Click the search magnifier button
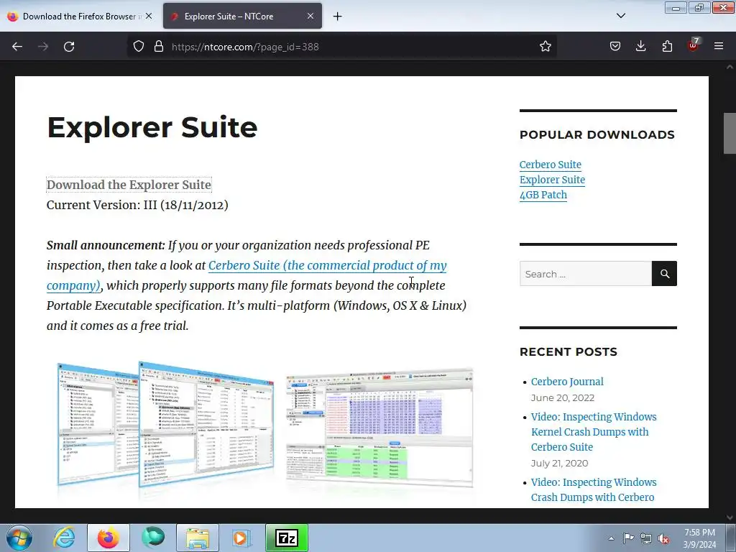This screenshot has height=552, width=736. (665, 274)
